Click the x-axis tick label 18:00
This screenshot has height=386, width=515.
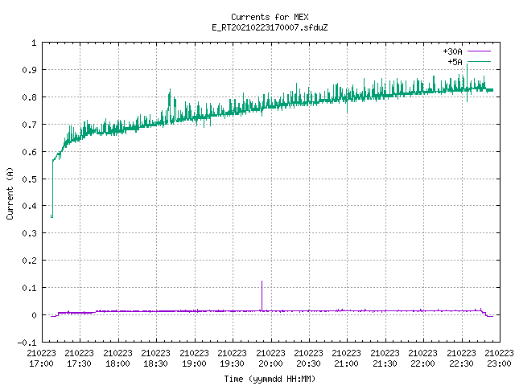coord(117,363)
